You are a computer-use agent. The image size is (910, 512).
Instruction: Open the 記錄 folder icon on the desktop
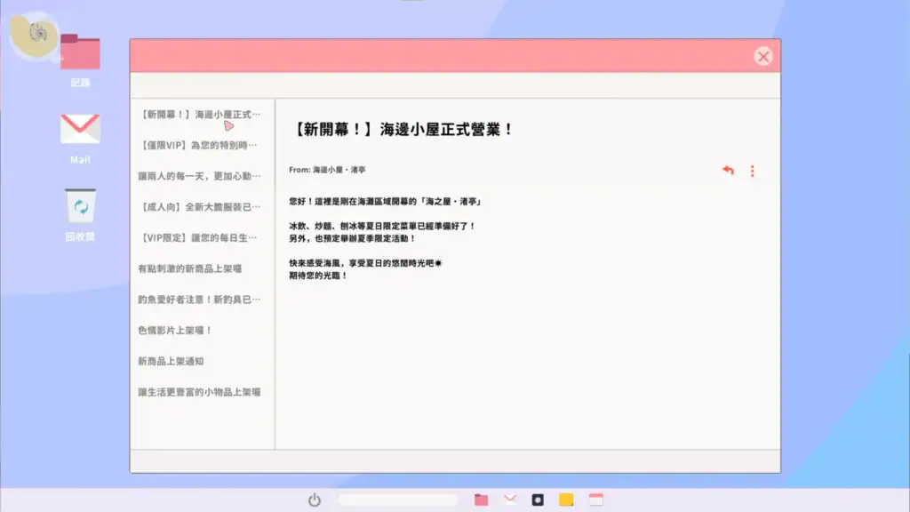(80, 52)
